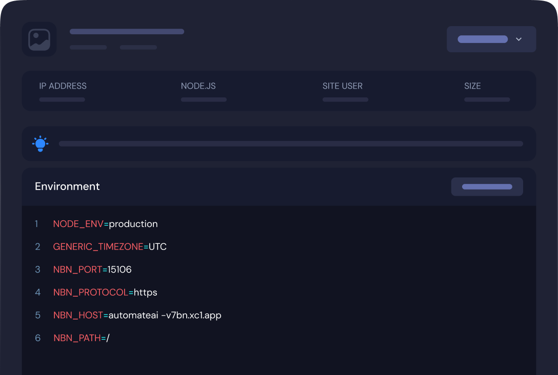Viewport: 558px width, 375px height.
Task: Click the tip text bar beside the lightbulb
Action: [x=291, y=144]
